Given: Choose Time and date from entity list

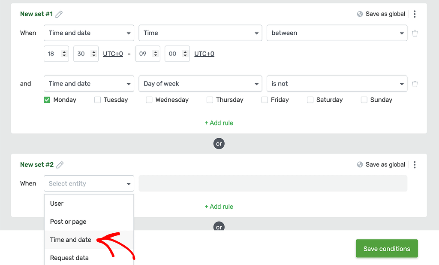Looking at the screenshot, I should [x=71, y=240].
